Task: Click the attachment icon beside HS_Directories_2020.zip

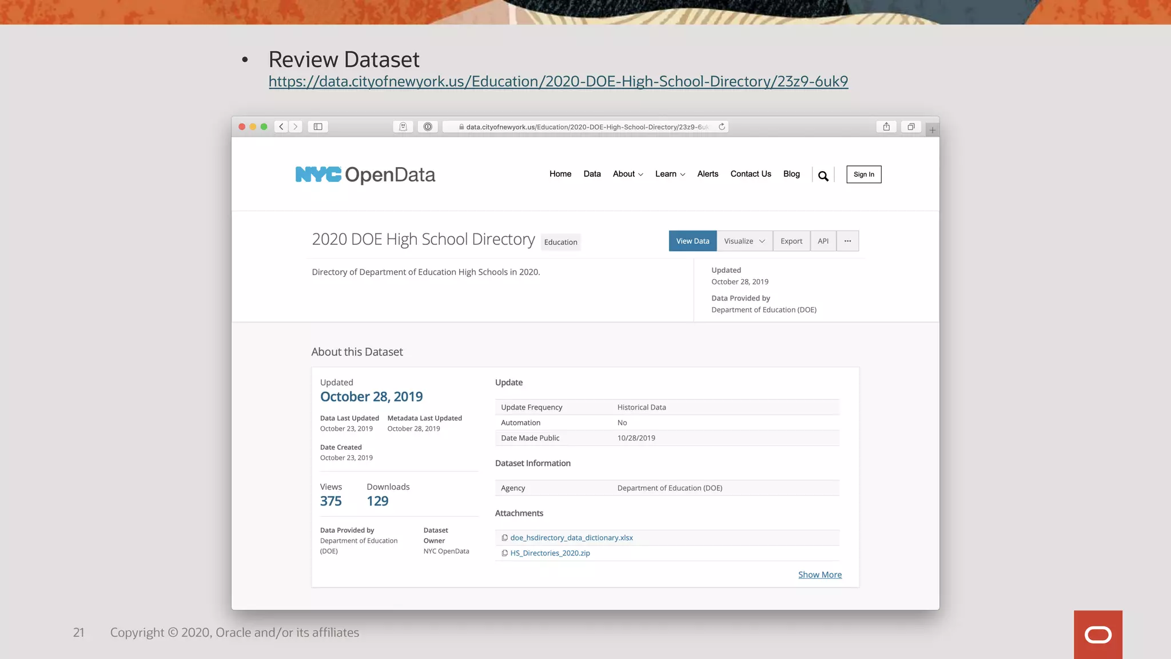Action: [505, 553]
